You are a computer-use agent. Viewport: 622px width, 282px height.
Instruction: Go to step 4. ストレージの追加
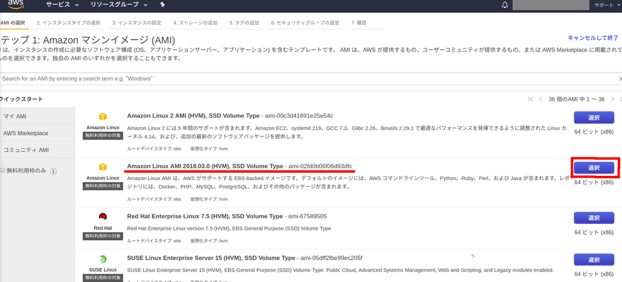(x=196, y=23)
